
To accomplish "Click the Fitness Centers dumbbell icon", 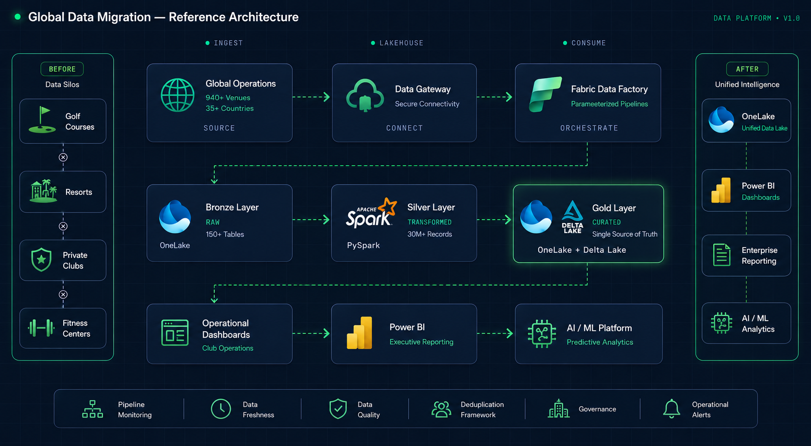I will click(41, 328).
